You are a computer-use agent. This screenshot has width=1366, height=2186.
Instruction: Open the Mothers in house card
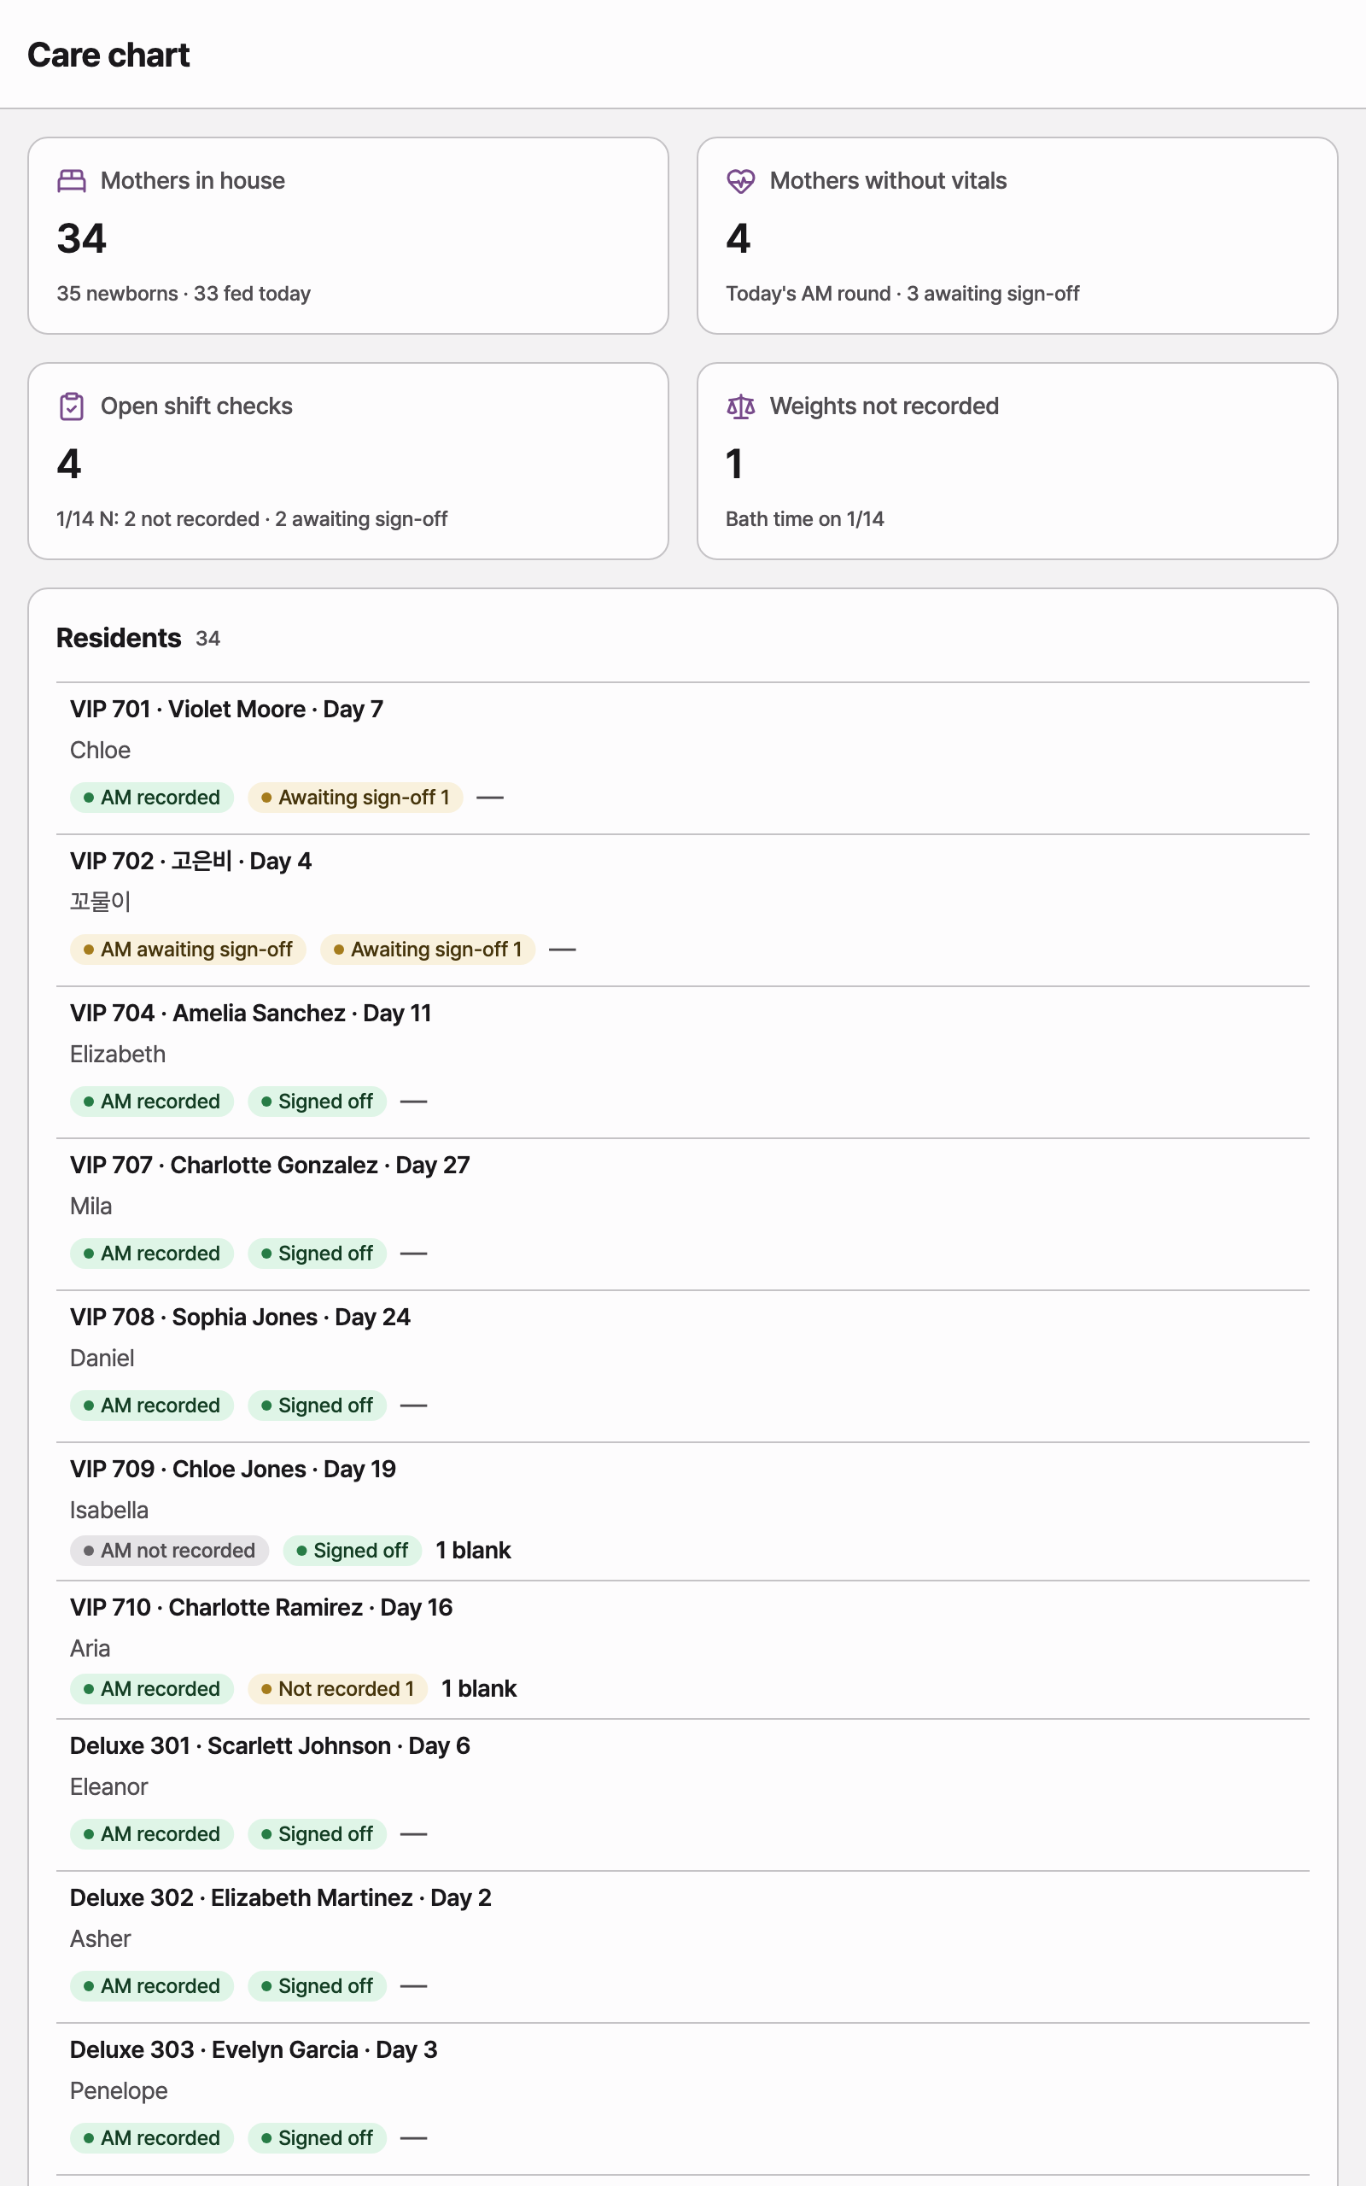(347, 236)
